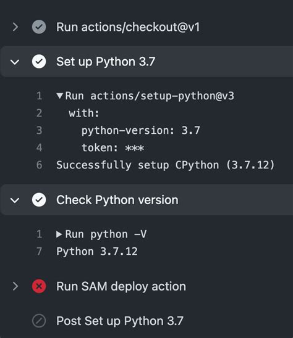Click log line number 6 in setup output
293x338 pixels.
point(39,165)
